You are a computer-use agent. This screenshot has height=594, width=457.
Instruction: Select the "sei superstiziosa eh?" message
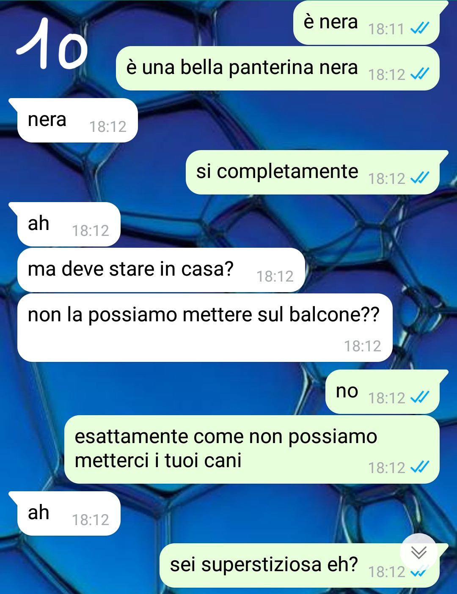(300, 566)
